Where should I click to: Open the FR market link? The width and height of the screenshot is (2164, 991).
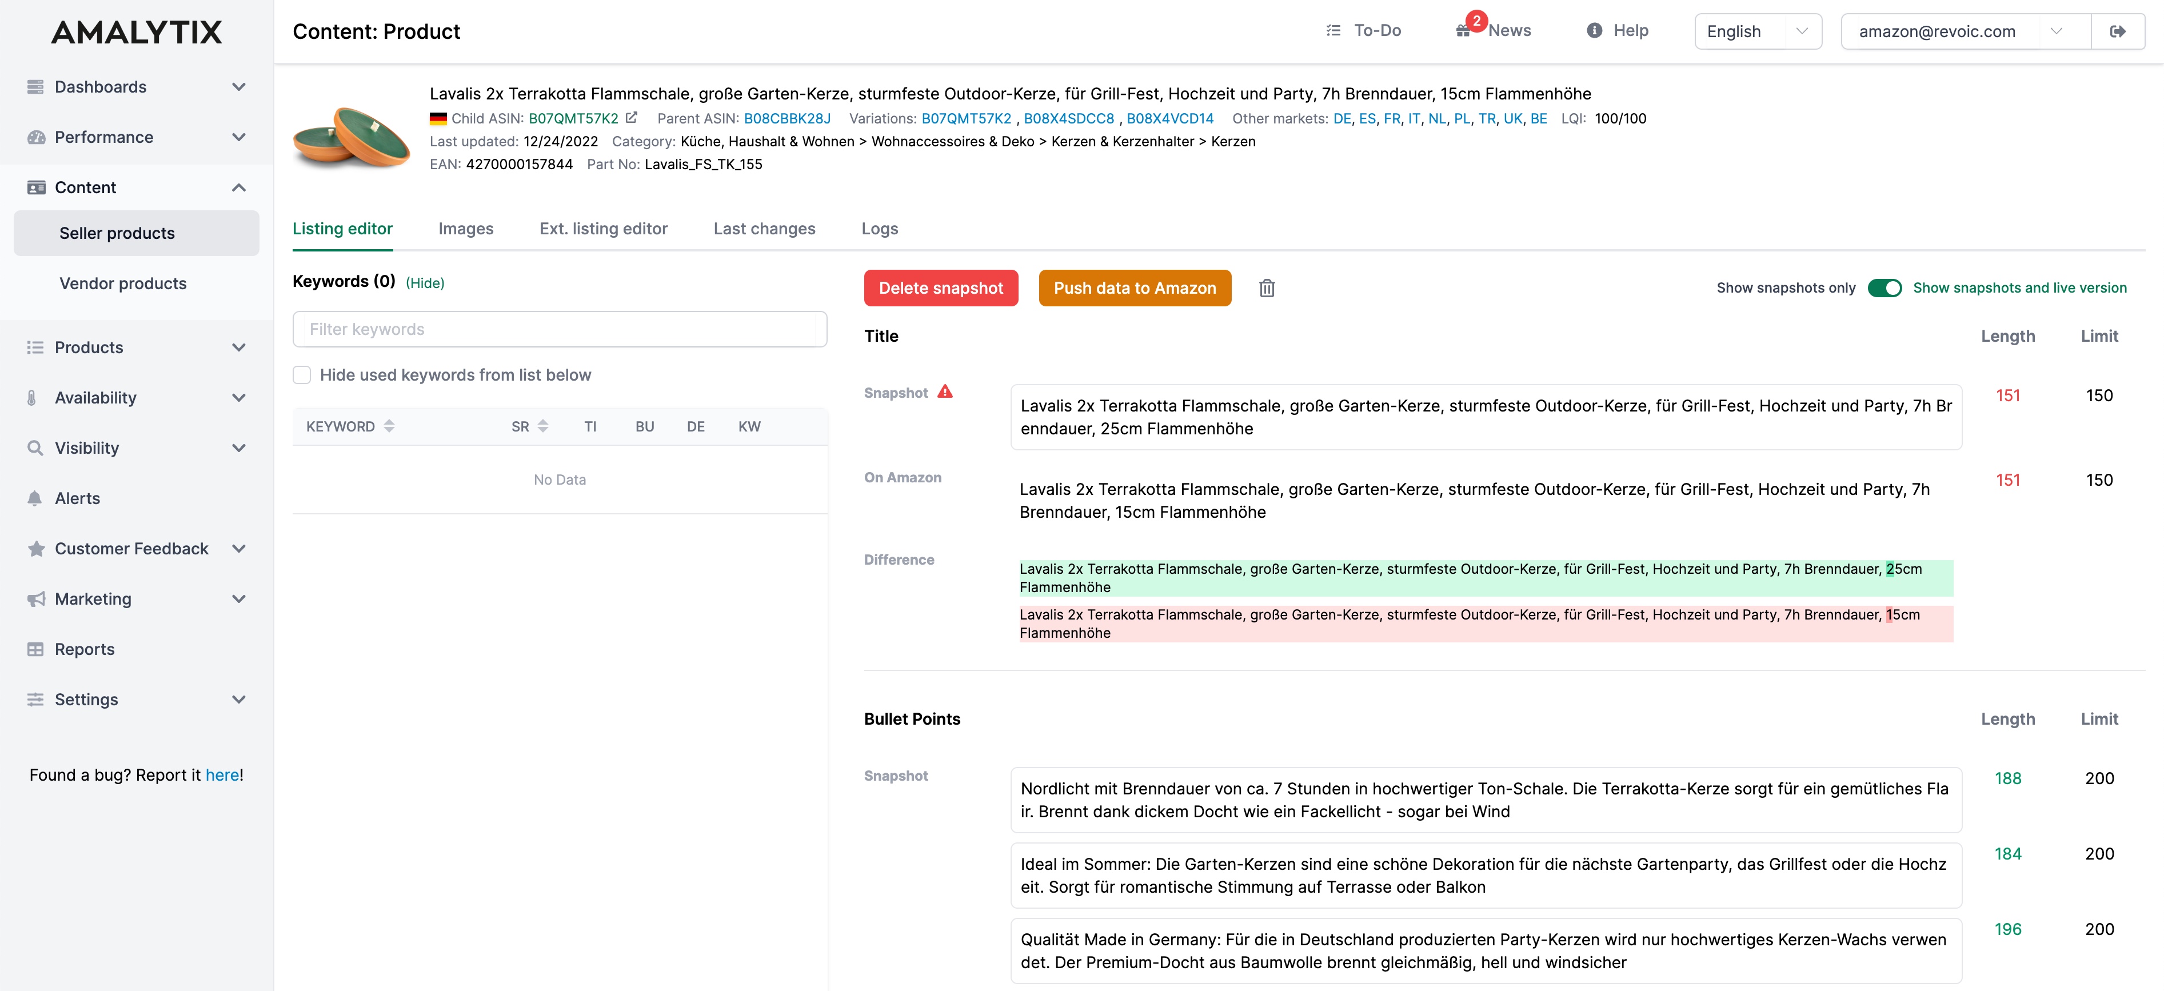[x=1391, y=118]
